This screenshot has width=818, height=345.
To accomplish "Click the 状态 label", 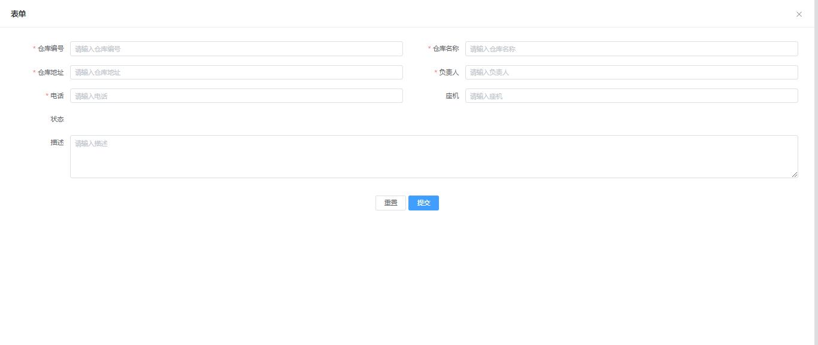I will click(57, 119).
